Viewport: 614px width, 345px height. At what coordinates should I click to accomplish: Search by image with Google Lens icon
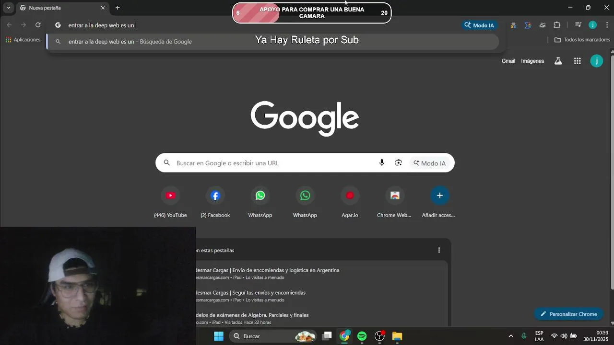398,163
